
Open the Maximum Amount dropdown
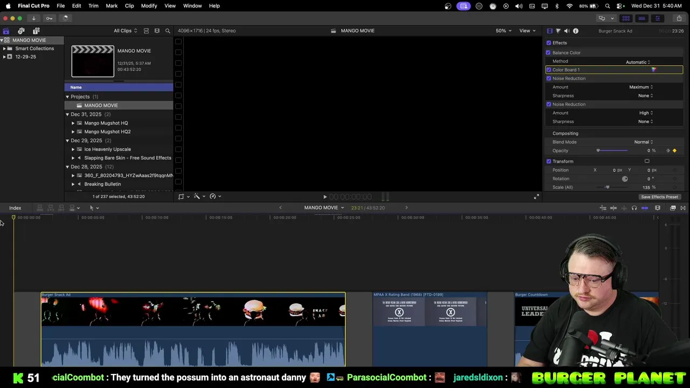click(641, 87)
